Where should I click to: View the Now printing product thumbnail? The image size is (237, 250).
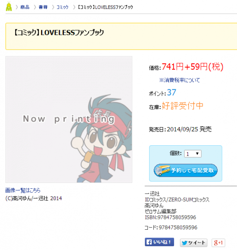(x=69, y=119)
